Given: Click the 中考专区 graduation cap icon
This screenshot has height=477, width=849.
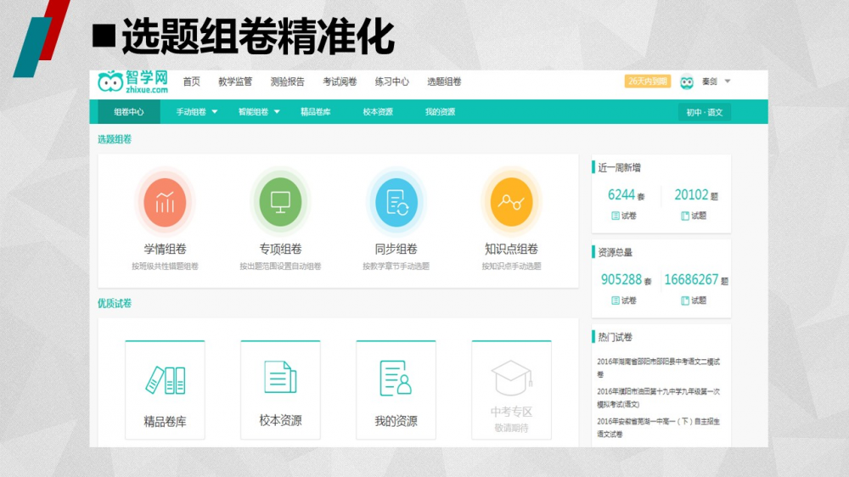Looking at the screenshot, I should (511, 378).
